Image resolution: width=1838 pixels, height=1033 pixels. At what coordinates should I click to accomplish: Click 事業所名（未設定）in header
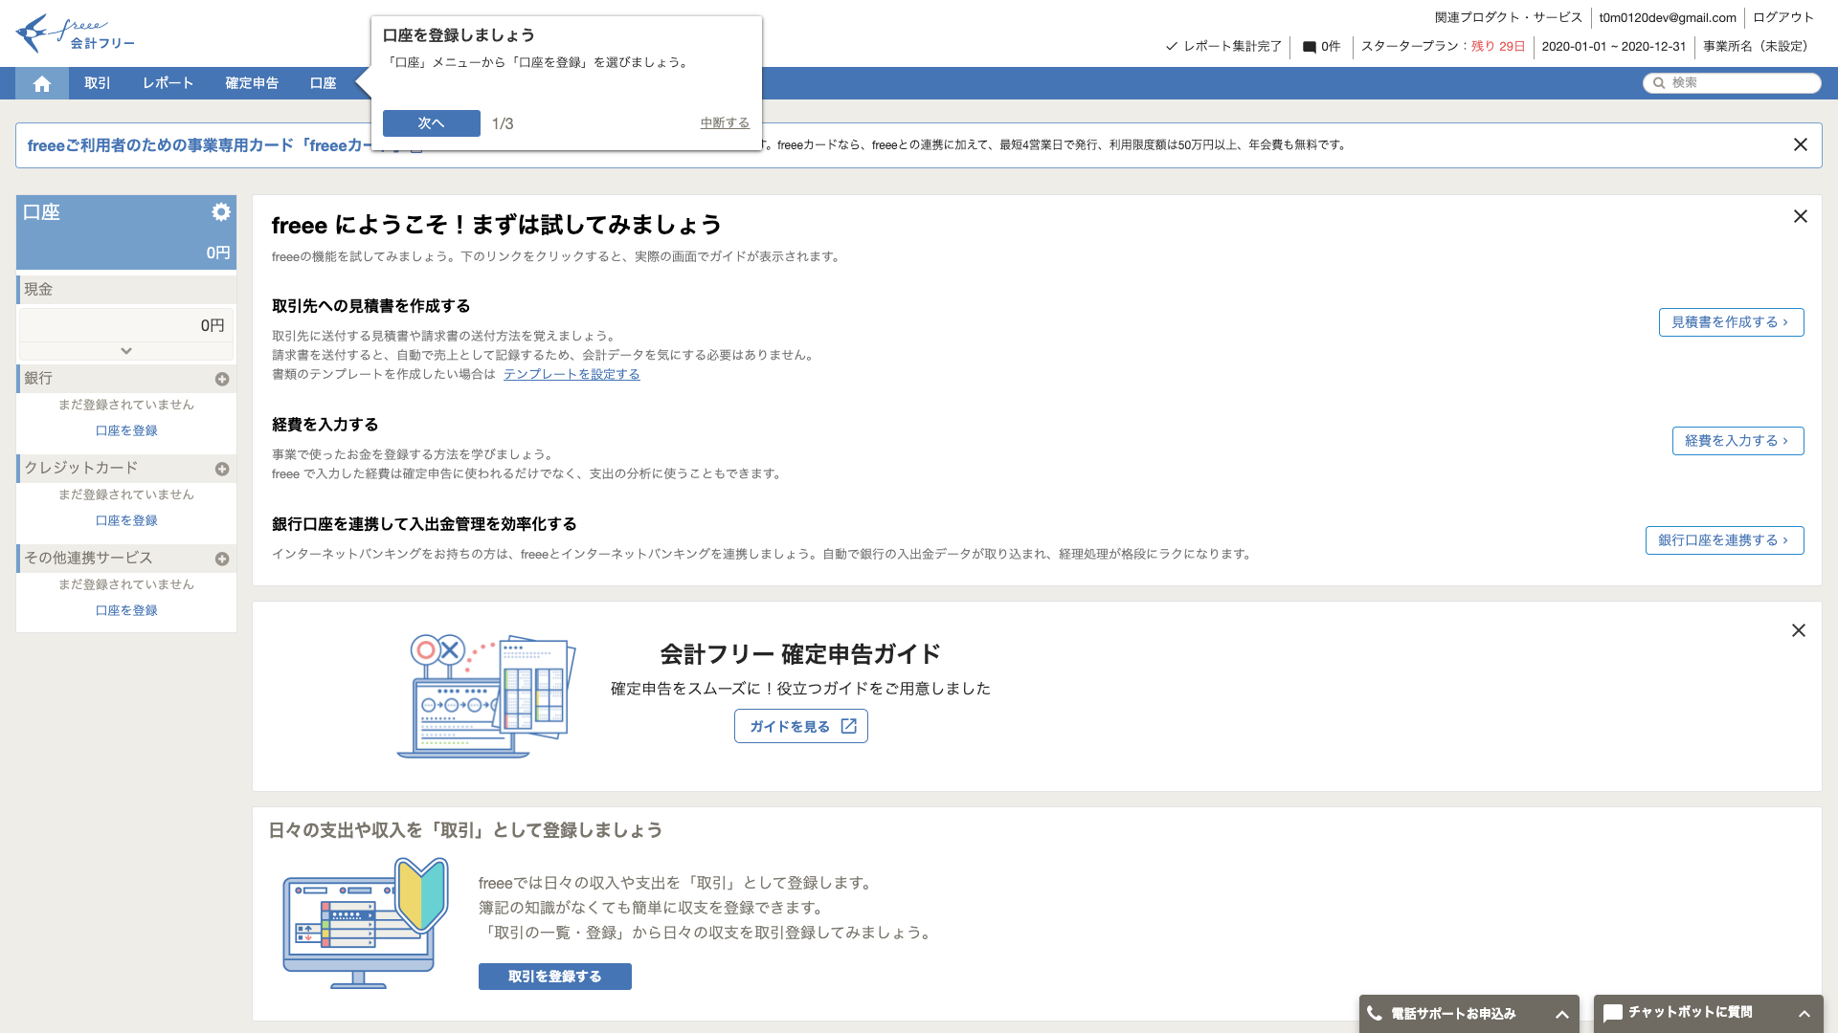[x=1758, y=47]
